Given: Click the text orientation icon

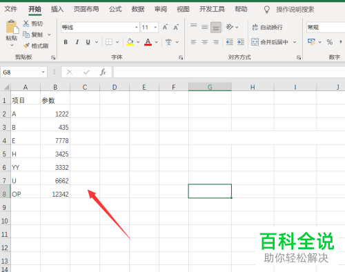Looking at the screenshot, I should (x=230, y=27).
